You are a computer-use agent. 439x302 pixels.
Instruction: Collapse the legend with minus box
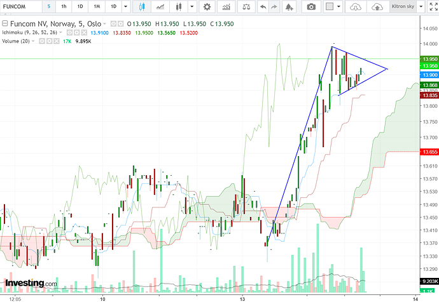pos(4,23)
